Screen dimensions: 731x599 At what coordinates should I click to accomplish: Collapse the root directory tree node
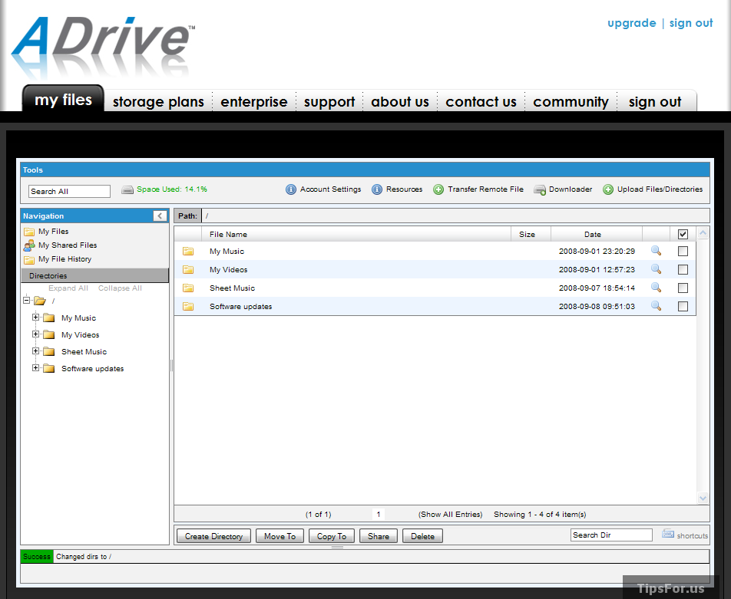click(27, 301)
